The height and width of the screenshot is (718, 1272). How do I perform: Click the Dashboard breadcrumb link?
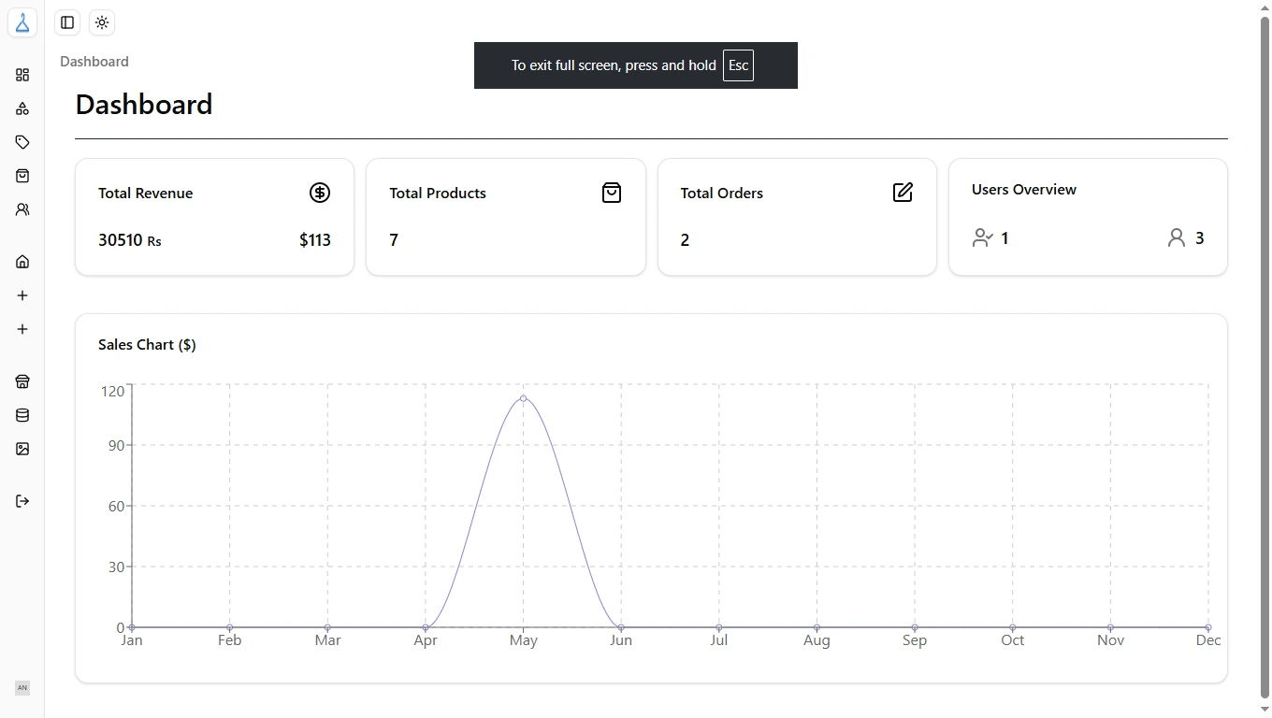coord(94,62)
